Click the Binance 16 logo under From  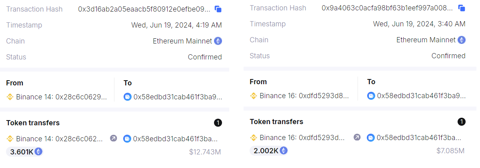coord(254,96)
